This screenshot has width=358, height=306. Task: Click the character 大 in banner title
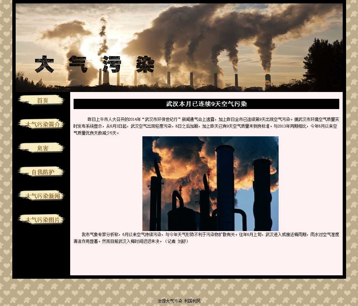[44, 64]
